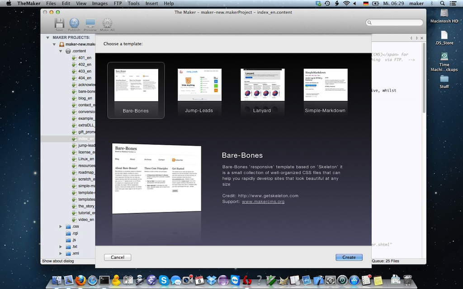Expand the .css folder tree
This screenshot has height=289, width=463.
[61, 226]
